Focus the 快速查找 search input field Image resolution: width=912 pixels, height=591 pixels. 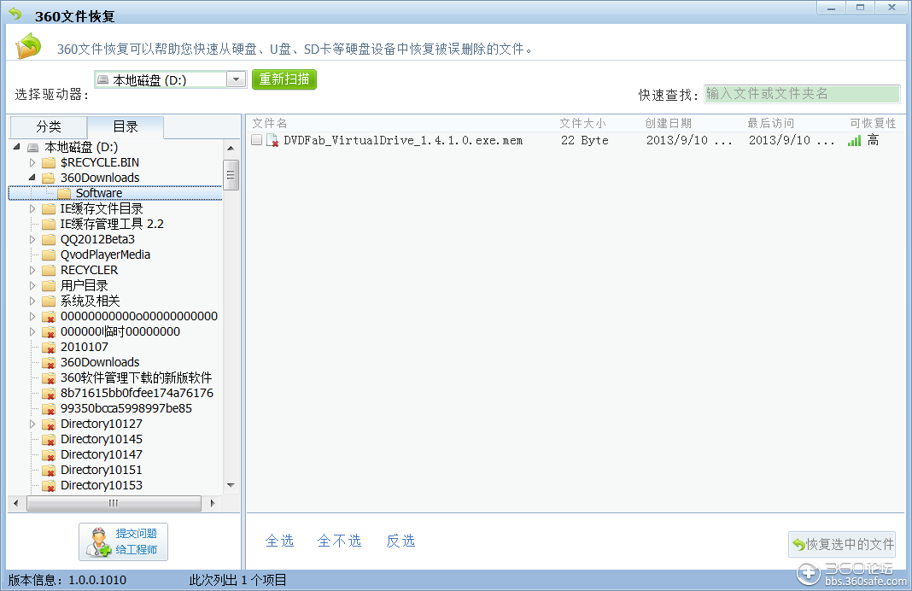[x=802, y=94]
